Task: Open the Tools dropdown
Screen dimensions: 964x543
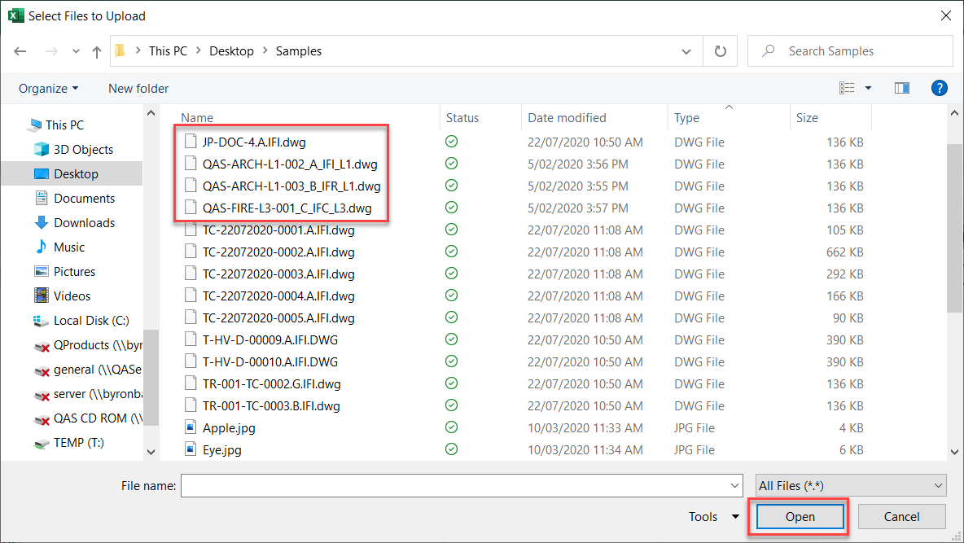Action: pos(713,517)
